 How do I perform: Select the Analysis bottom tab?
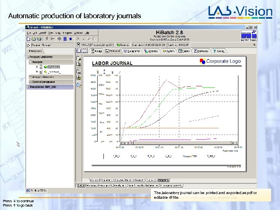click(x=119, y=180)
